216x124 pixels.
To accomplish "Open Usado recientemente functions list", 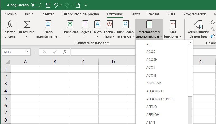I will click(48, 25).
